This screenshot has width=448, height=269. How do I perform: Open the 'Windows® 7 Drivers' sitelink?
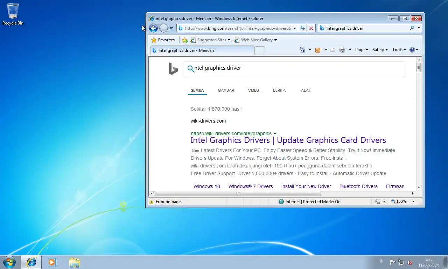[x=251, y=186]
